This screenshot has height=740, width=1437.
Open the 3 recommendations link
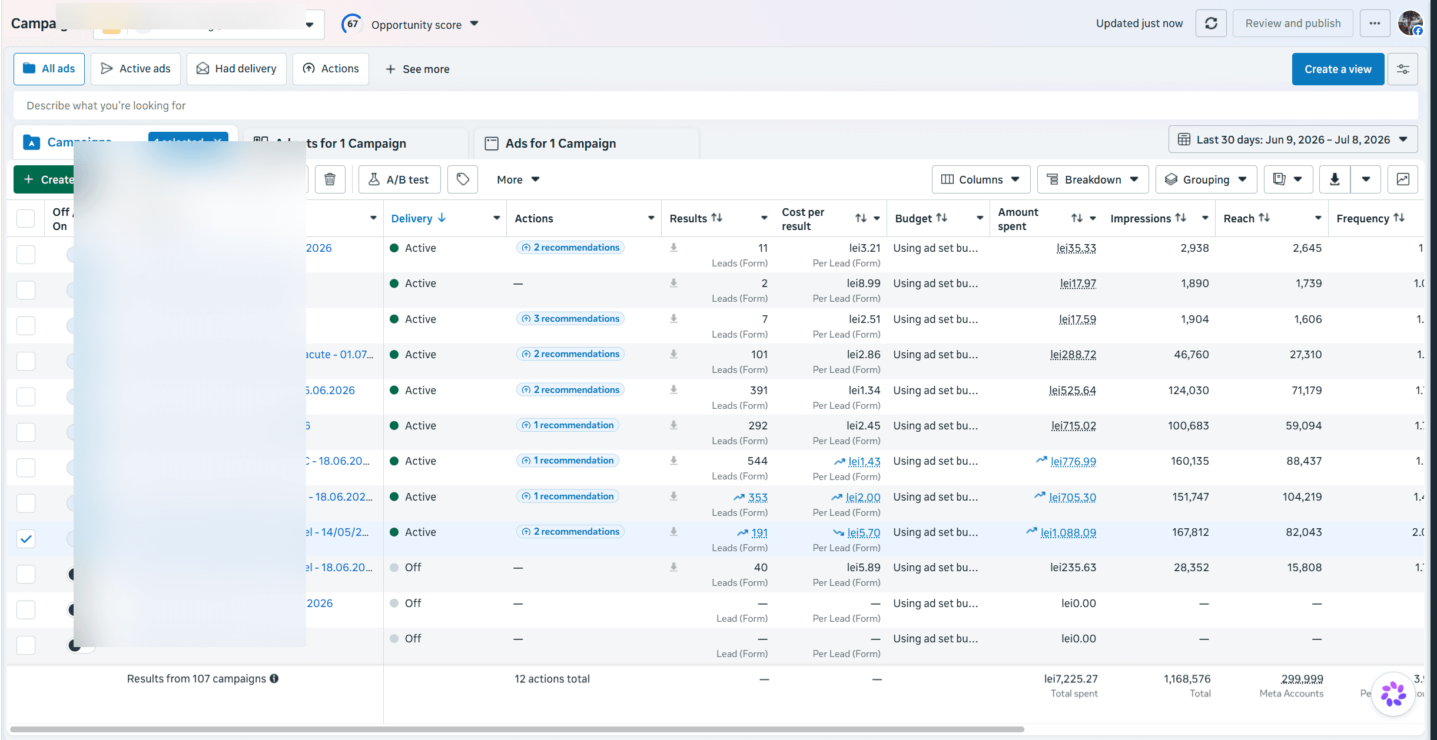[570, 319]
